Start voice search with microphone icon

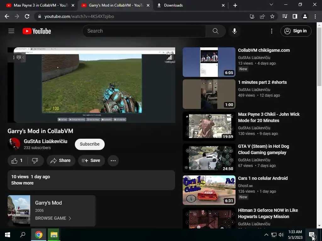point(235,31)
